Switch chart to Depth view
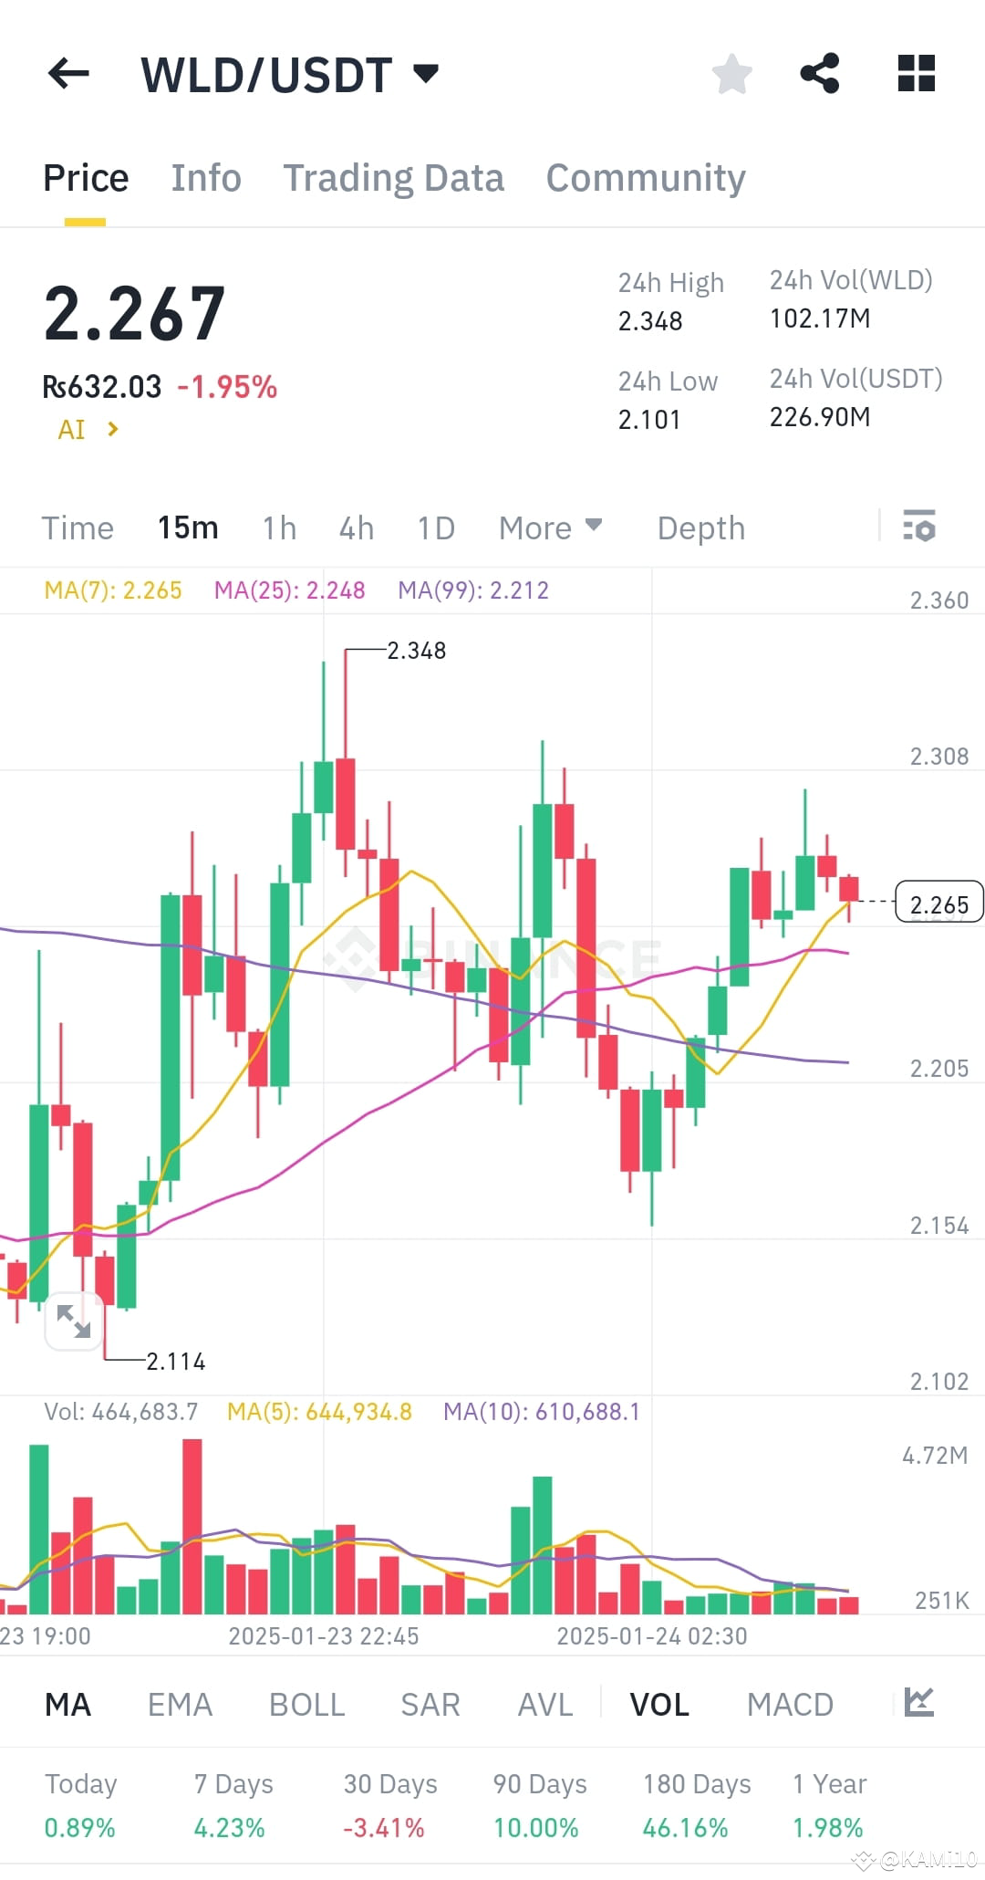This screenshot has width=985, height=1880. click(x=700, y=527)
